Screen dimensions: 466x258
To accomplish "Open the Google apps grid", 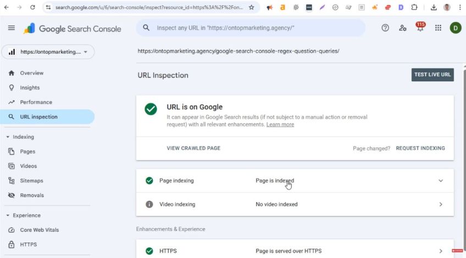I will [x=438, y=28].
